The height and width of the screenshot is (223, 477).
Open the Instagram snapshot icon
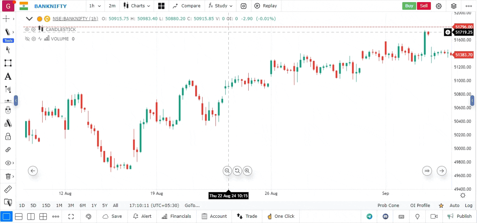coord(244,6)
